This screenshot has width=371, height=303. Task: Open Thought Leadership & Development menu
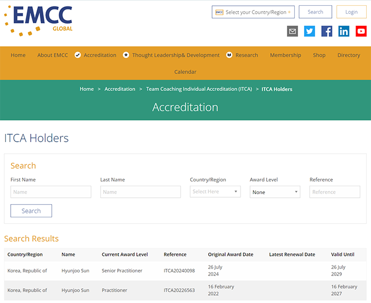[176, 55]
